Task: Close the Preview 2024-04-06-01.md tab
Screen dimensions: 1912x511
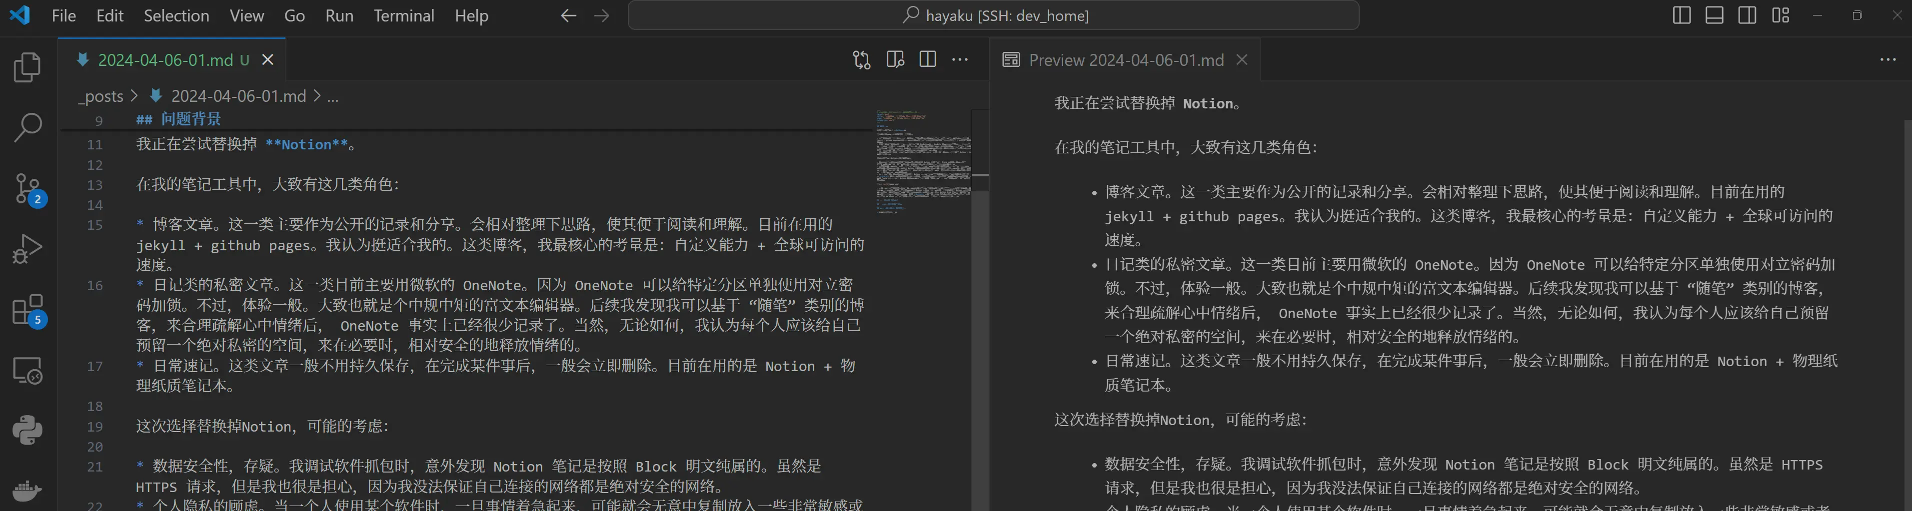Action: pos(1242,60)
